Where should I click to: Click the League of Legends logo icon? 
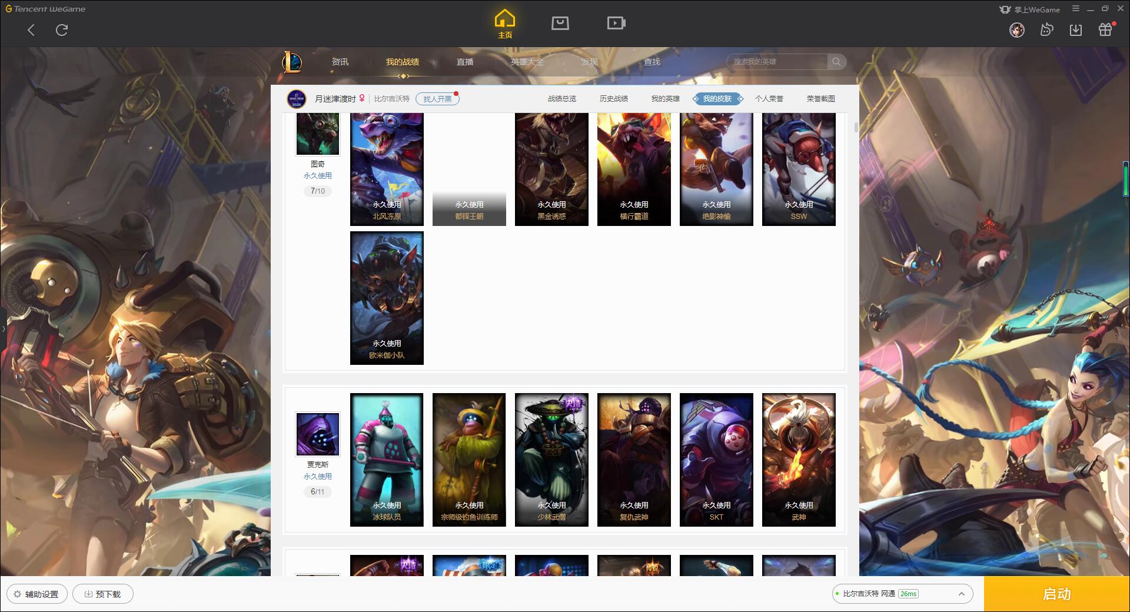click(292, 62)
